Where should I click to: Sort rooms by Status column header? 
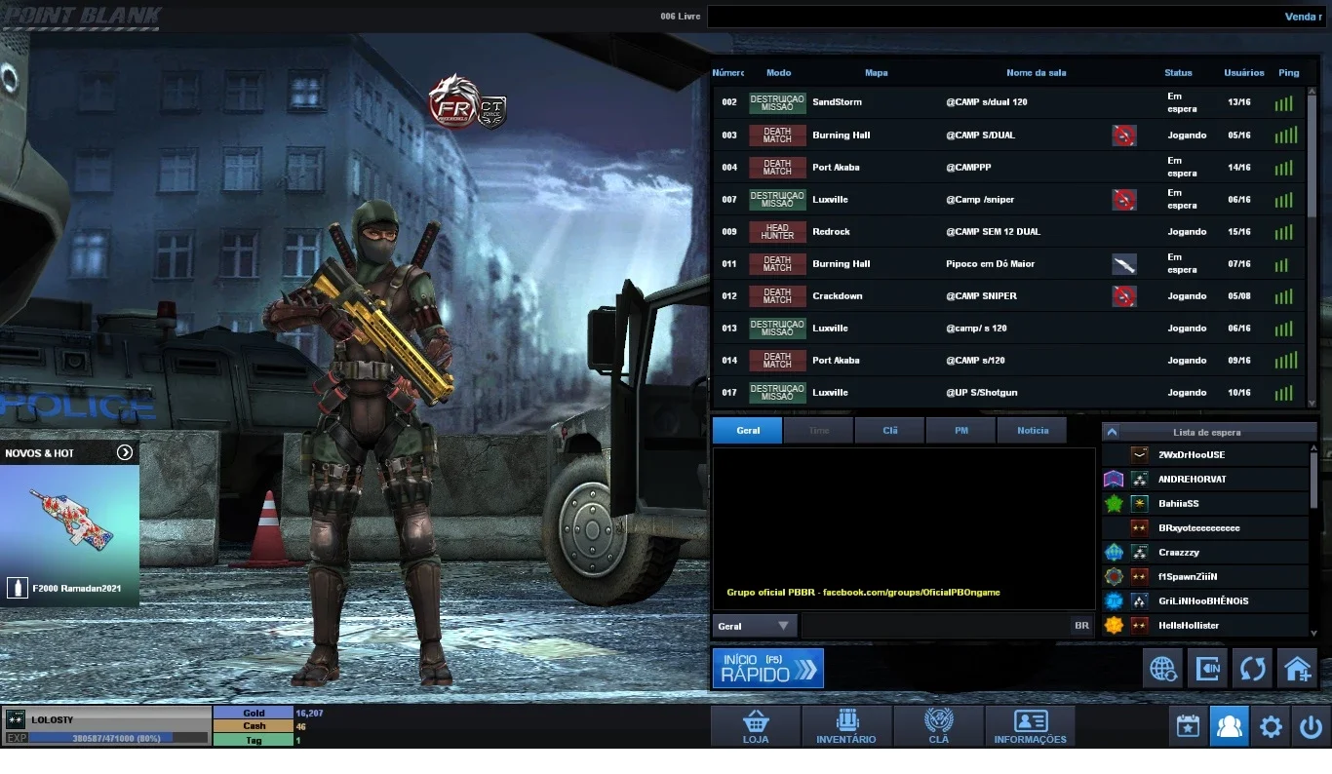click(x=1178, y=73)
